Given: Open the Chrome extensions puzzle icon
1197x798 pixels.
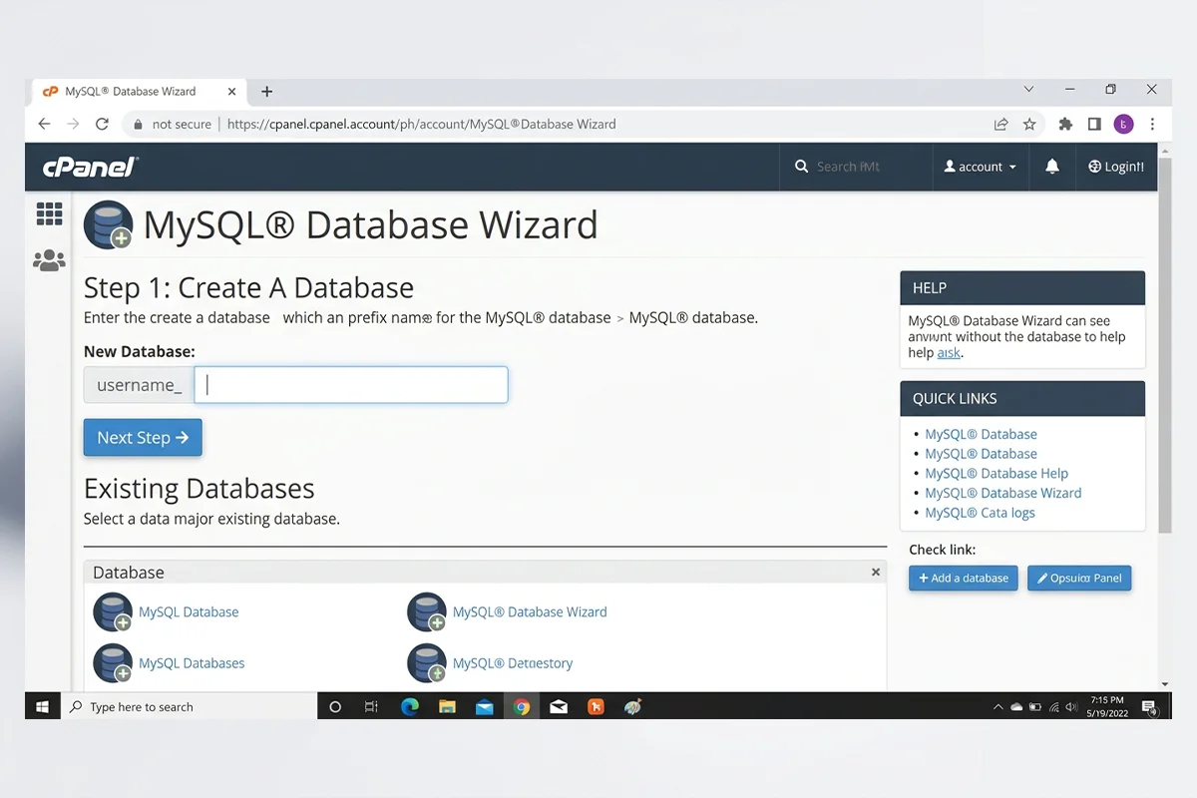Looking at the screenshot, I should click(x=1065, y=124).
